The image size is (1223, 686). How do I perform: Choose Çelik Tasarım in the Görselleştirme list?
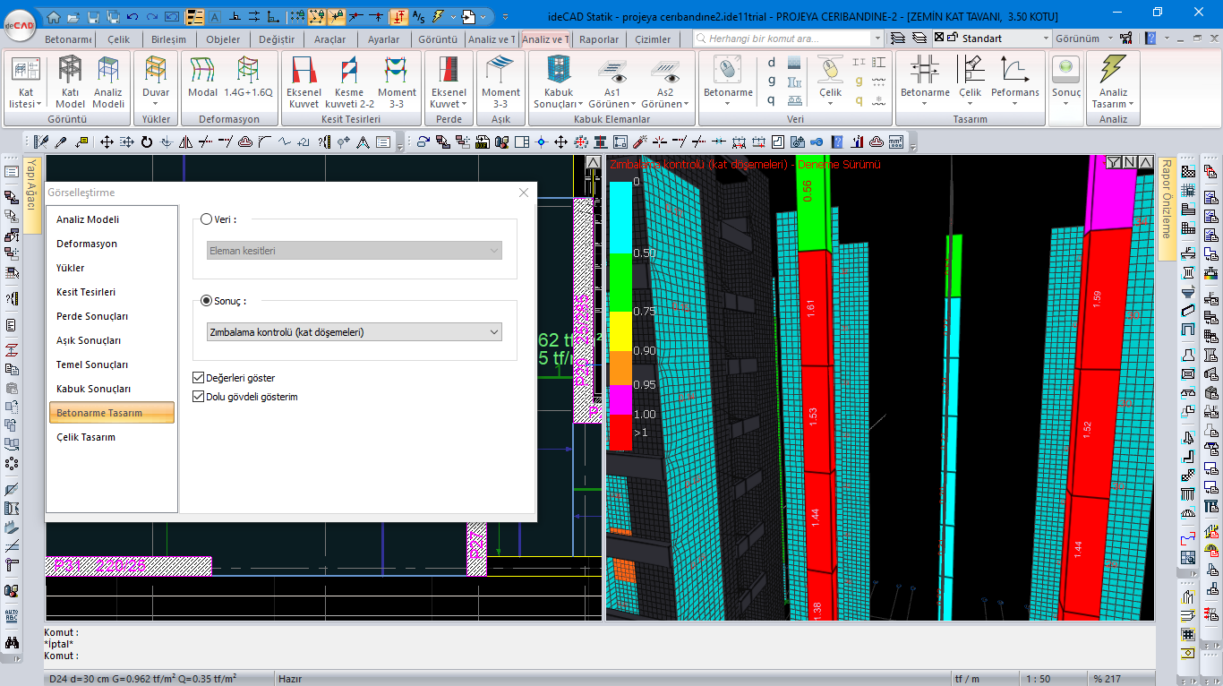(x=86, y=437)
